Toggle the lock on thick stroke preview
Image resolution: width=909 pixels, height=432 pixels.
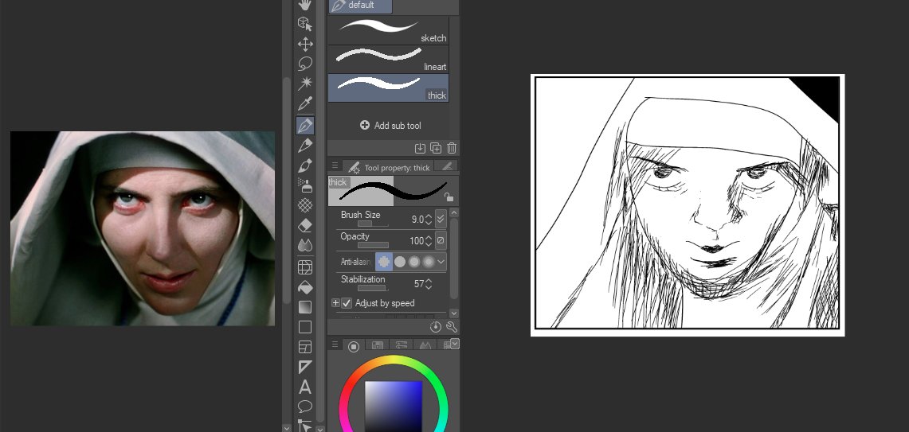point(449,197)
